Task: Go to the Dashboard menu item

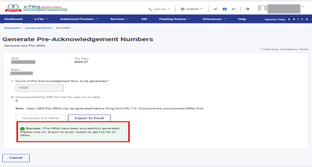Action: pyautogui.click(x=13, y=19)
